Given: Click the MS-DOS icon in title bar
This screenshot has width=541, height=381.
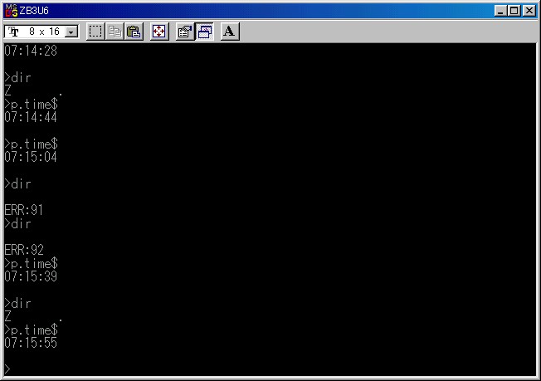Looking at the screenshot, I should pyautogui.click(x=11, y=11).
